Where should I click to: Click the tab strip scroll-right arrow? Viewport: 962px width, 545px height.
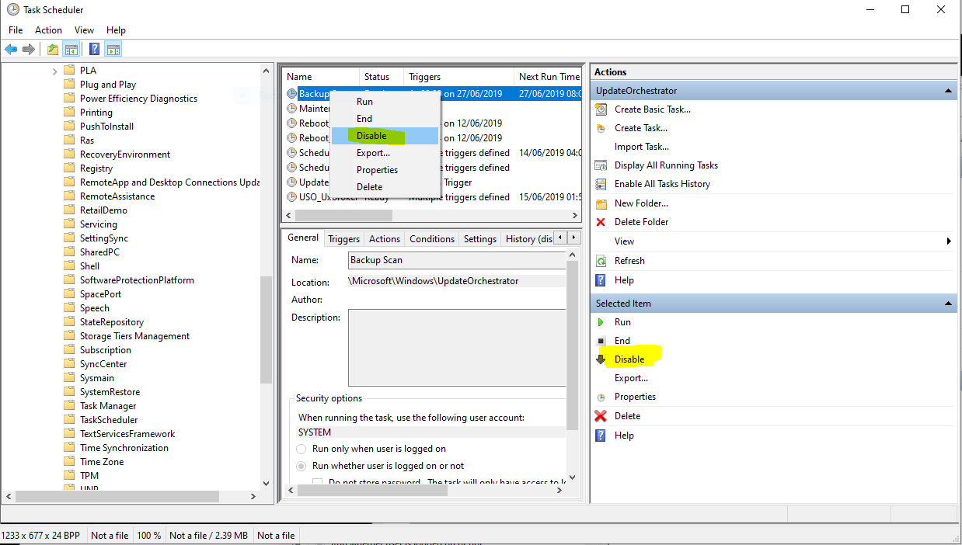pyautogui.click(x=574, y=238)
